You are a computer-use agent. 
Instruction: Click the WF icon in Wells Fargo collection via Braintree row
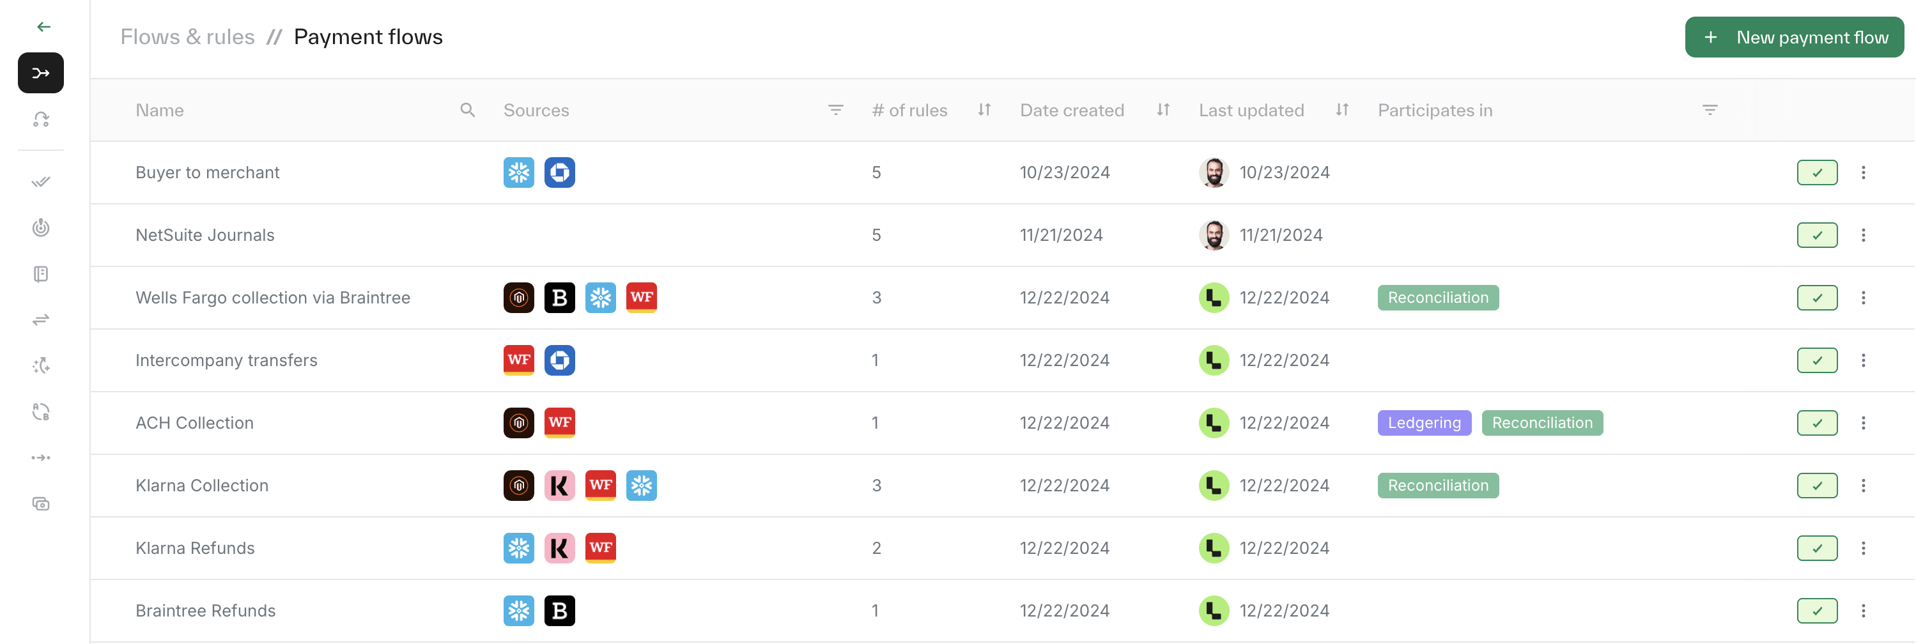[x=641, y=298]
